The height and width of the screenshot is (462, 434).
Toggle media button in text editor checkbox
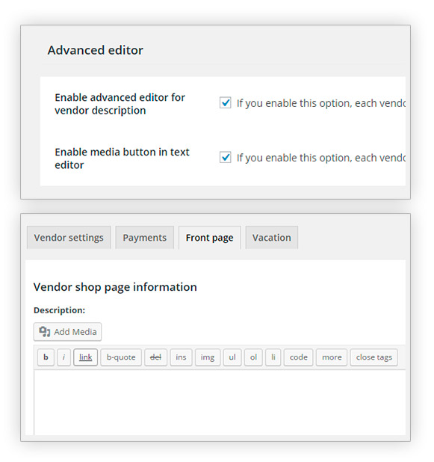pos(226,157)
